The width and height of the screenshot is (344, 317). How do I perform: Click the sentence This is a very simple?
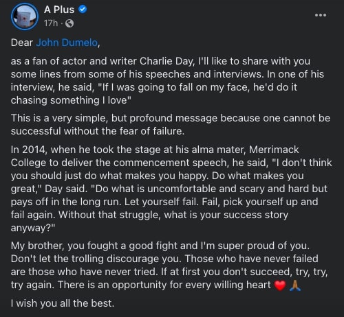pos(171,125)
